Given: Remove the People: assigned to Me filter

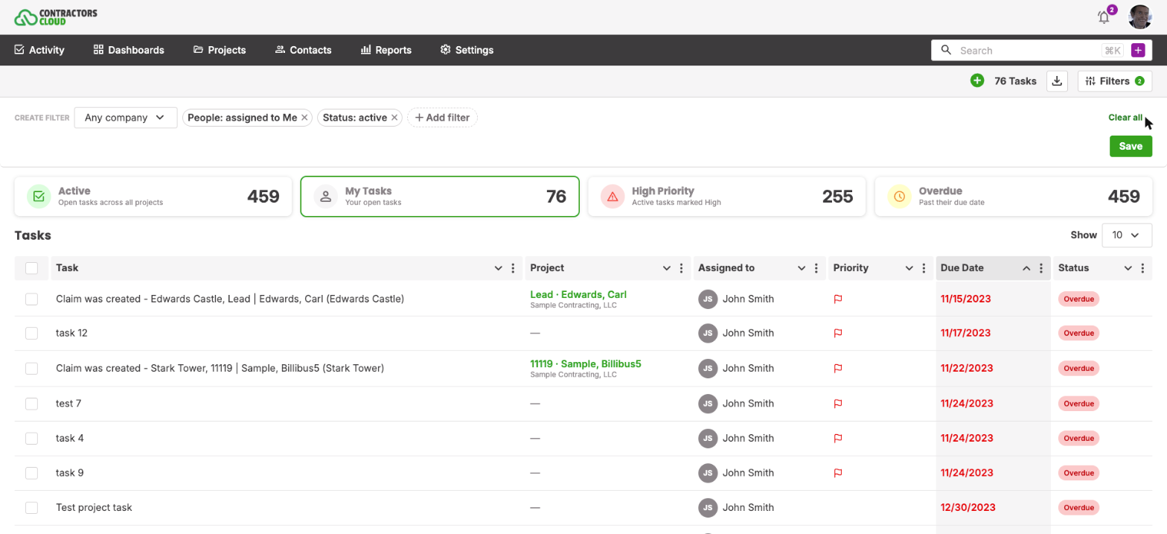Looking at the screenshot, I should pyautogui.click(x=304, y=118).
